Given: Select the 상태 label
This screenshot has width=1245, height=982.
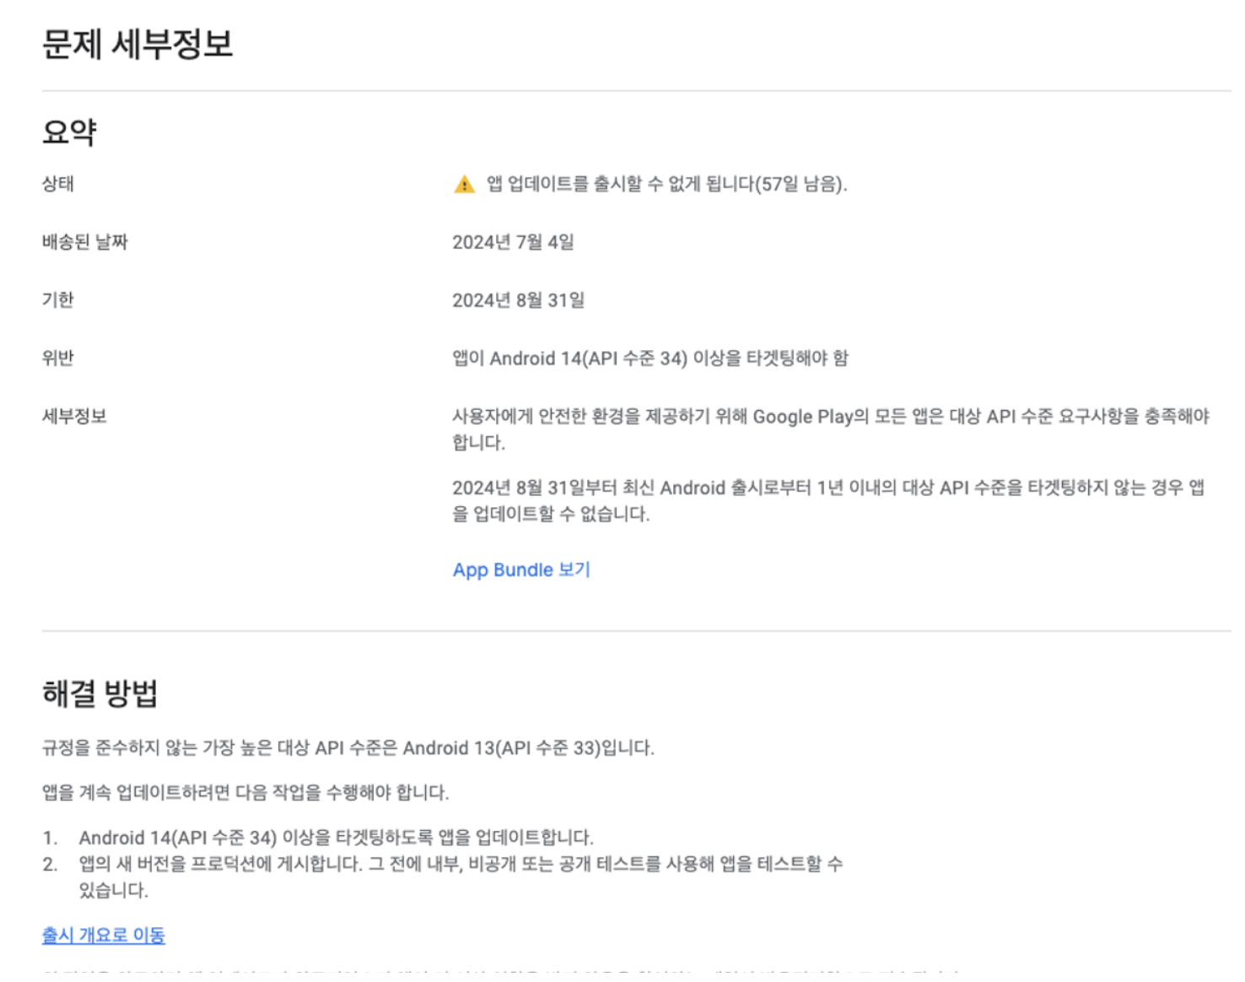Looking at the screenshot, I should [56, 185].
